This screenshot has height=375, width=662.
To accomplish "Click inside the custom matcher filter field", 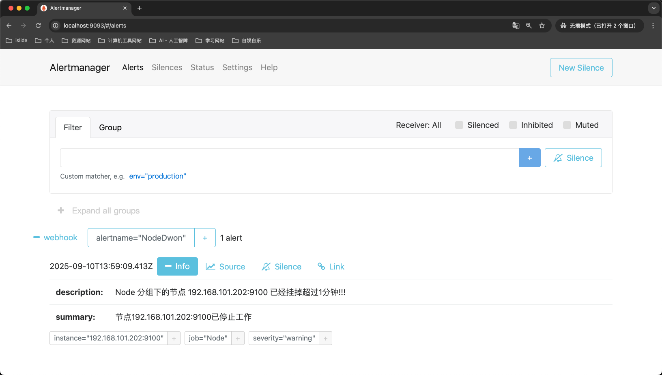I will (284, 157).
